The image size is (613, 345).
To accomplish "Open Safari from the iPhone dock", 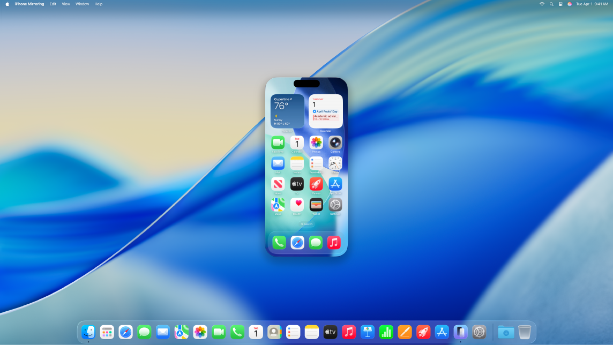I will (297, 243).
